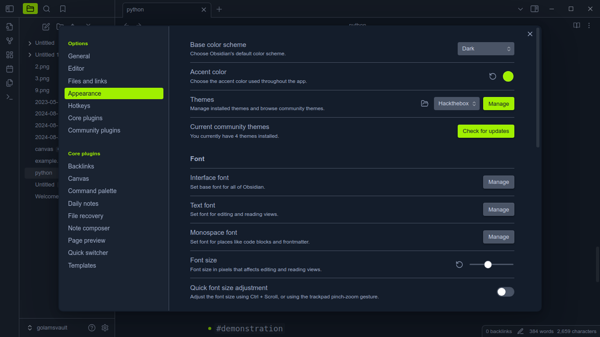Open Command palette plugin settings
The width and height of the screenshot is (600, 337).
(114, 191)
